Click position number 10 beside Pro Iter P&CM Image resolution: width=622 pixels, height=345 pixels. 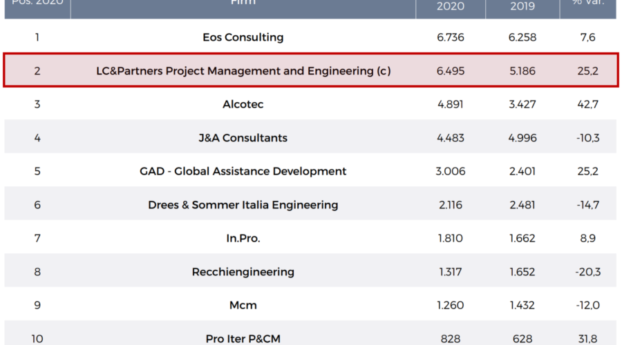pos(37,339)
